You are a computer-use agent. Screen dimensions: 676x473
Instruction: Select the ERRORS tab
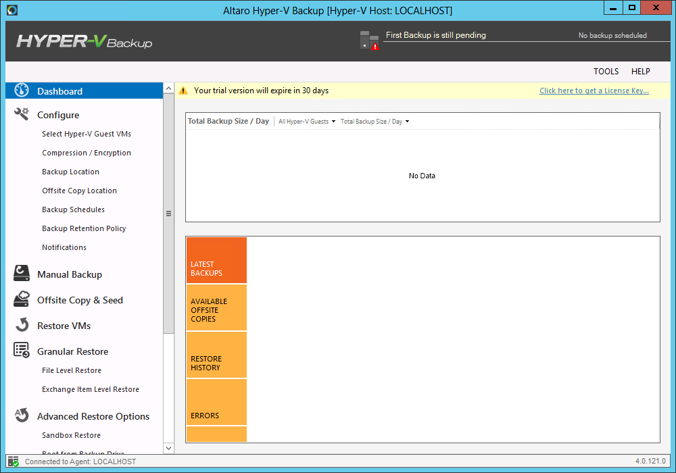(x=216, y=402)
